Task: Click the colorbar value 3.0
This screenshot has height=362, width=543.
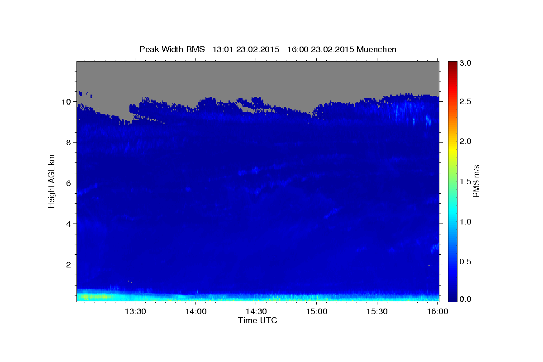Action: 466,63
